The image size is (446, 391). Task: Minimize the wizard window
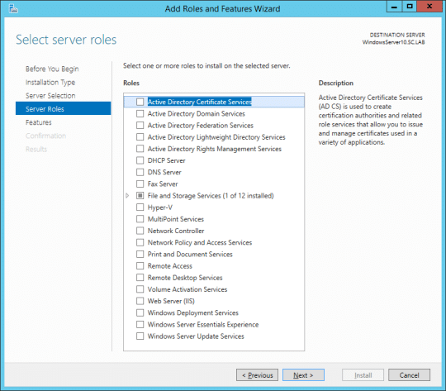pos(394,7)
